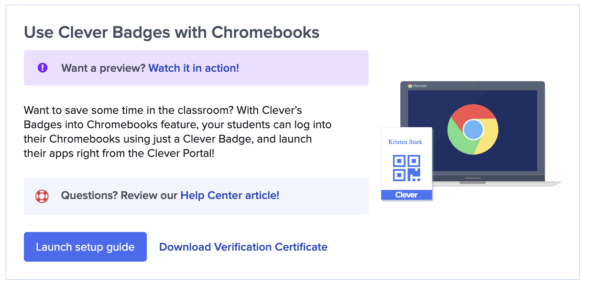Open the Help Center article link
The image size is (591, 287).
[229, 196]
